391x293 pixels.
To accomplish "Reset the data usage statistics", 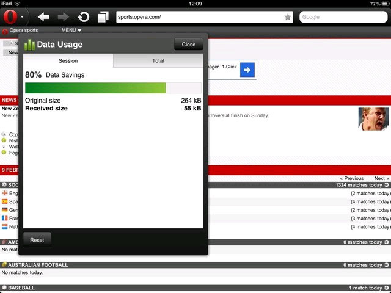I will pos(37,240).
